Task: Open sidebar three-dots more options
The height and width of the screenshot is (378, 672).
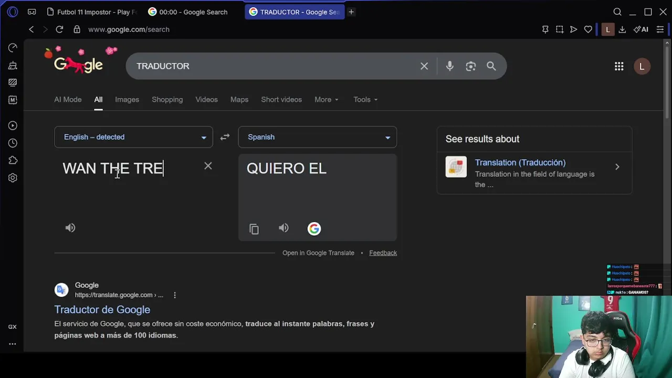Action: click(13, 344)
